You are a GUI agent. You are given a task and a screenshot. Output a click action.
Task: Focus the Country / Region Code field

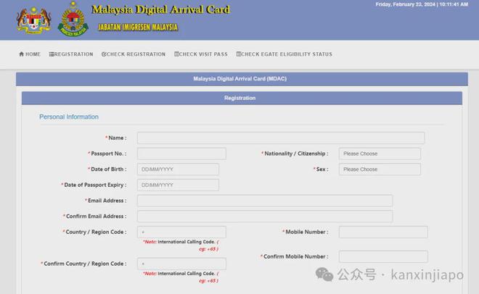coord(181,232)
